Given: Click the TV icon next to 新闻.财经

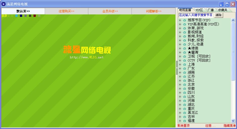Looking at the screenshot, I should (x=185, y=36).
